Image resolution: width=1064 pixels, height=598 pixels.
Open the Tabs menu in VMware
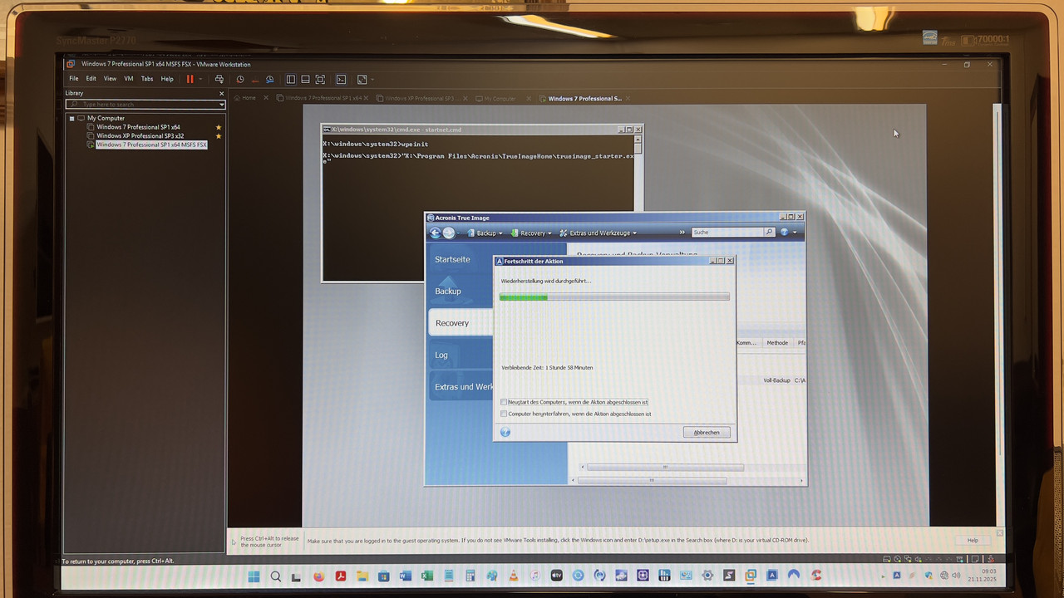(x=147, y=79)
